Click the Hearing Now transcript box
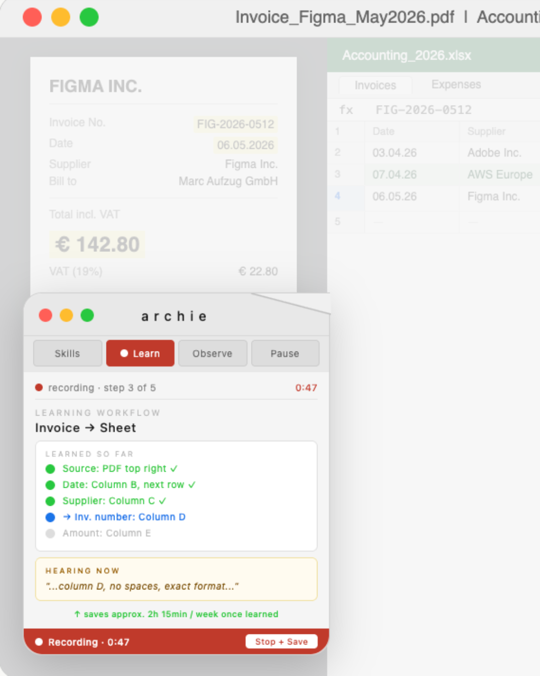540x676 pixels. [x=176, y=579]
